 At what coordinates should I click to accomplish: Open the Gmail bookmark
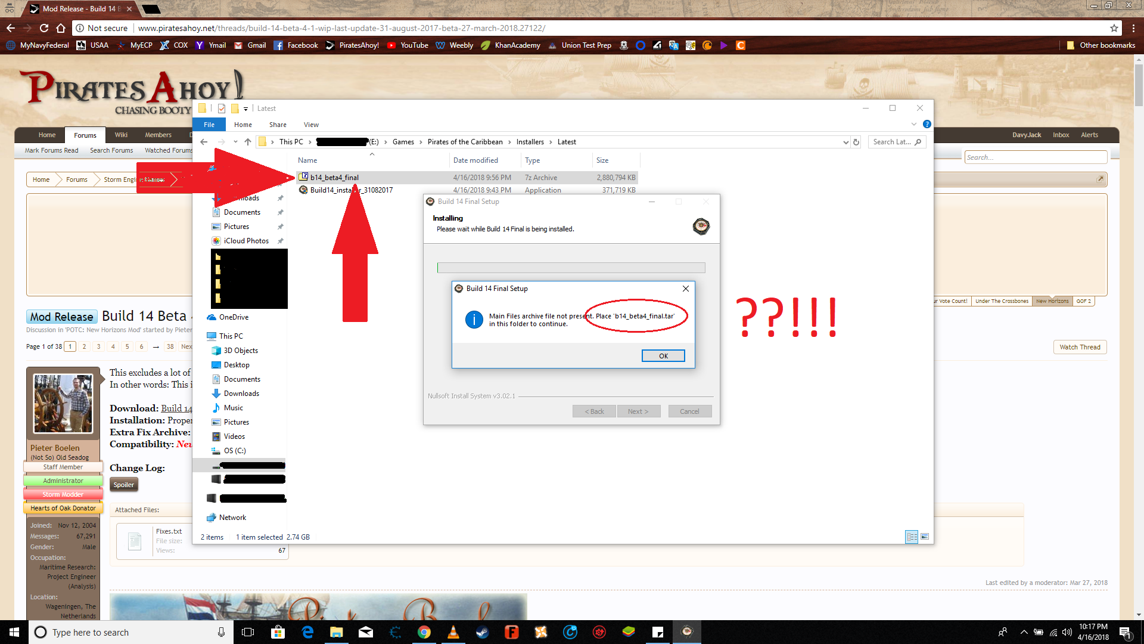pyautogui.click(x=250, y=45)
